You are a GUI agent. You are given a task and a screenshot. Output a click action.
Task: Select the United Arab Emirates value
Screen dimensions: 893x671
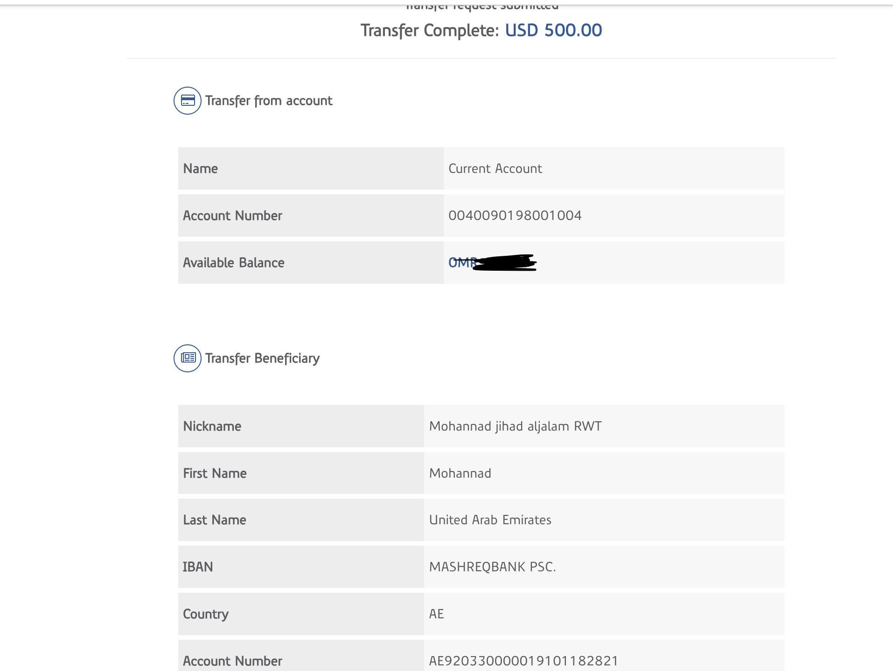click(490, 520)
